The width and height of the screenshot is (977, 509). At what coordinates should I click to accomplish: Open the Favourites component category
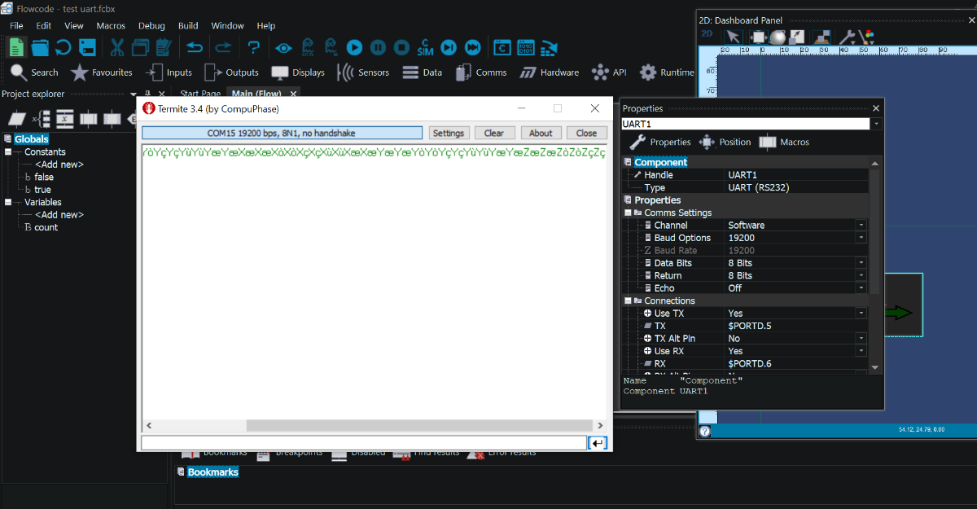click(101, 72)
